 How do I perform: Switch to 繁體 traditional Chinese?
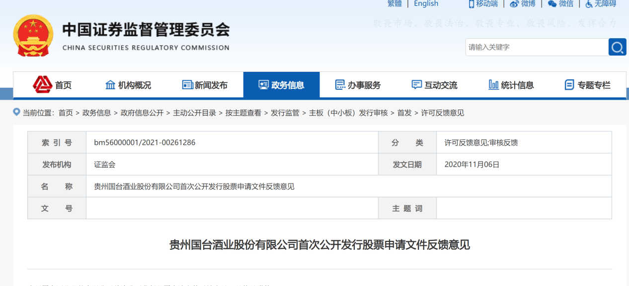(394, 3)
